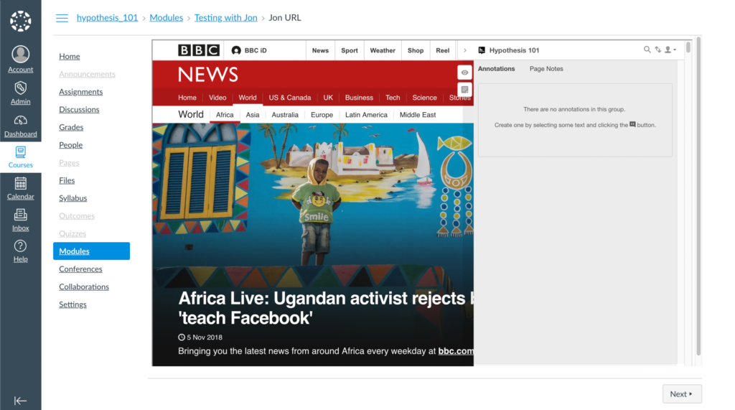Select the Australia region tab
This screenshot has width=735, height=410.
coord(285,114)
